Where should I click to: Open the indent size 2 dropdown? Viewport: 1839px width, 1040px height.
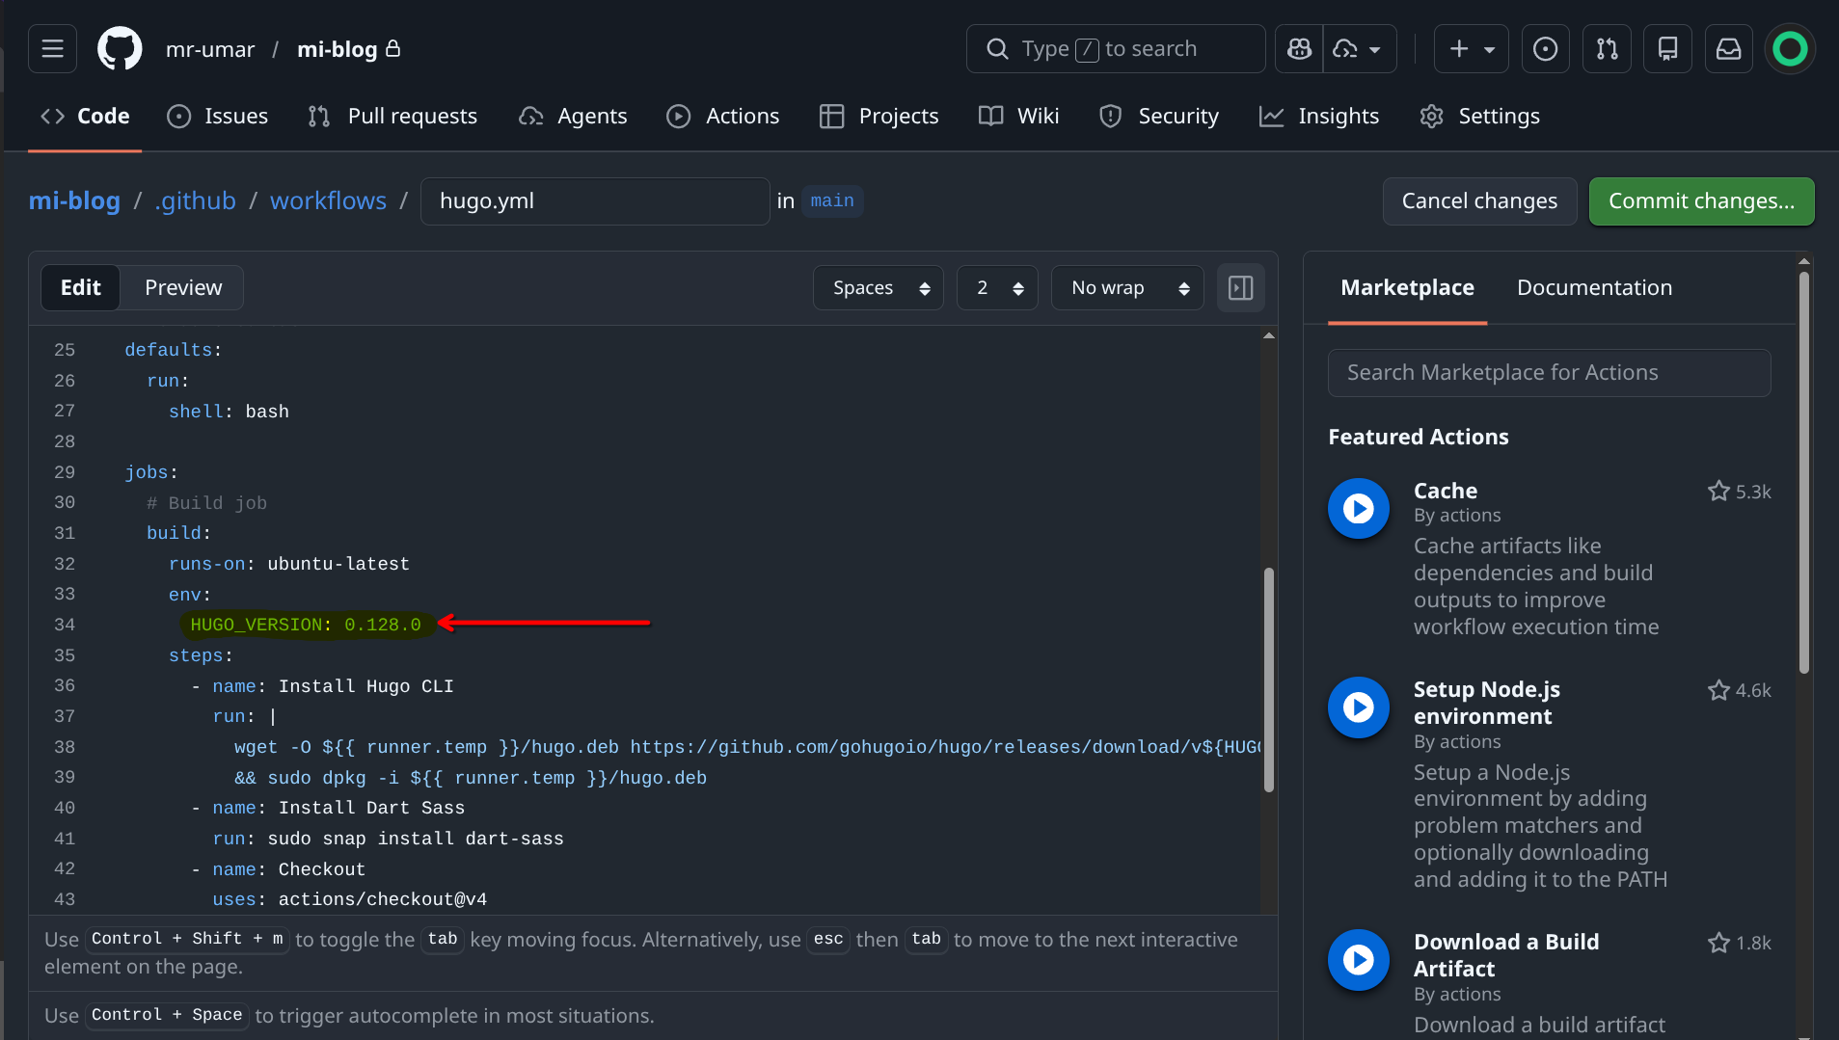(997, 288)
